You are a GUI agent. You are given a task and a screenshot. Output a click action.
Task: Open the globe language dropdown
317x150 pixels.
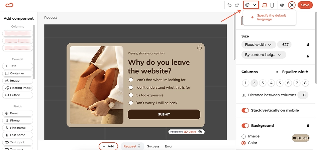click(251, 5)
